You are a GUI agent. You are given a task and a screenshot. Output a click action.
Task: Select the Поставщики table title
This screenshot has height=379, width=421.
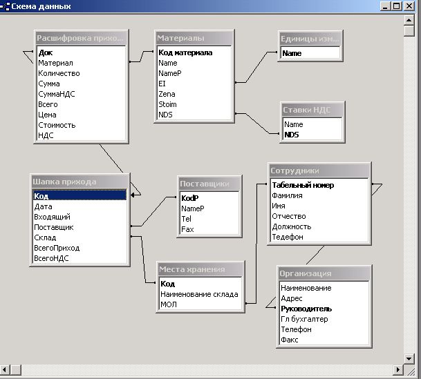pos(209,184)
